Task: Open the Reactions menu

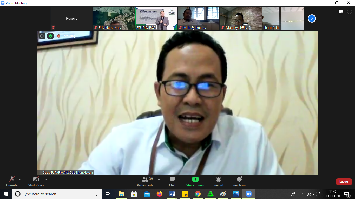Action: pos(239,182)
